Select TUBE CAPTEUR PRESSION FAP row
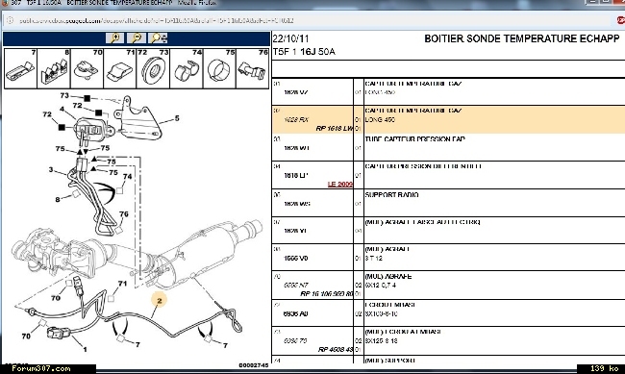The width and height of the screenshot is (625, 374). [x=448, y=147]
